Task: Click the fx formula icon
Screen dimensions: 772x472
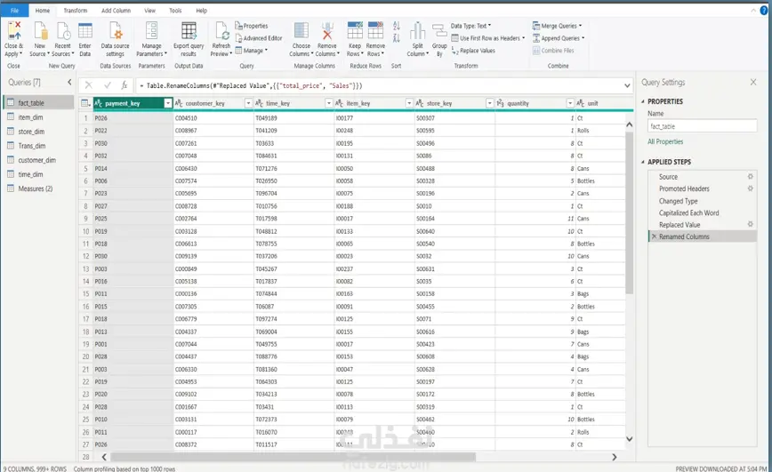Action: [x=125, y=85]
